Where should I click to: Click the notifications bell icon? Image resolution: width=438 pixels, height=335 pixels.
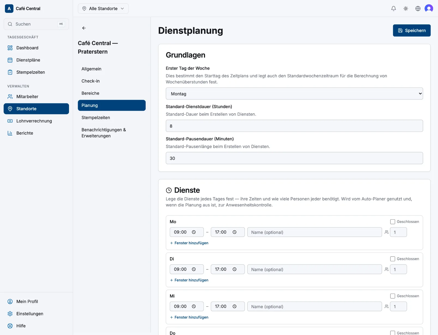click(x=393, y=8)
